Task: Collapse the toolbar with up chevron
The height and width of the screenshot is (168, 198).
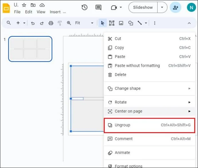Action: [189, 23]
